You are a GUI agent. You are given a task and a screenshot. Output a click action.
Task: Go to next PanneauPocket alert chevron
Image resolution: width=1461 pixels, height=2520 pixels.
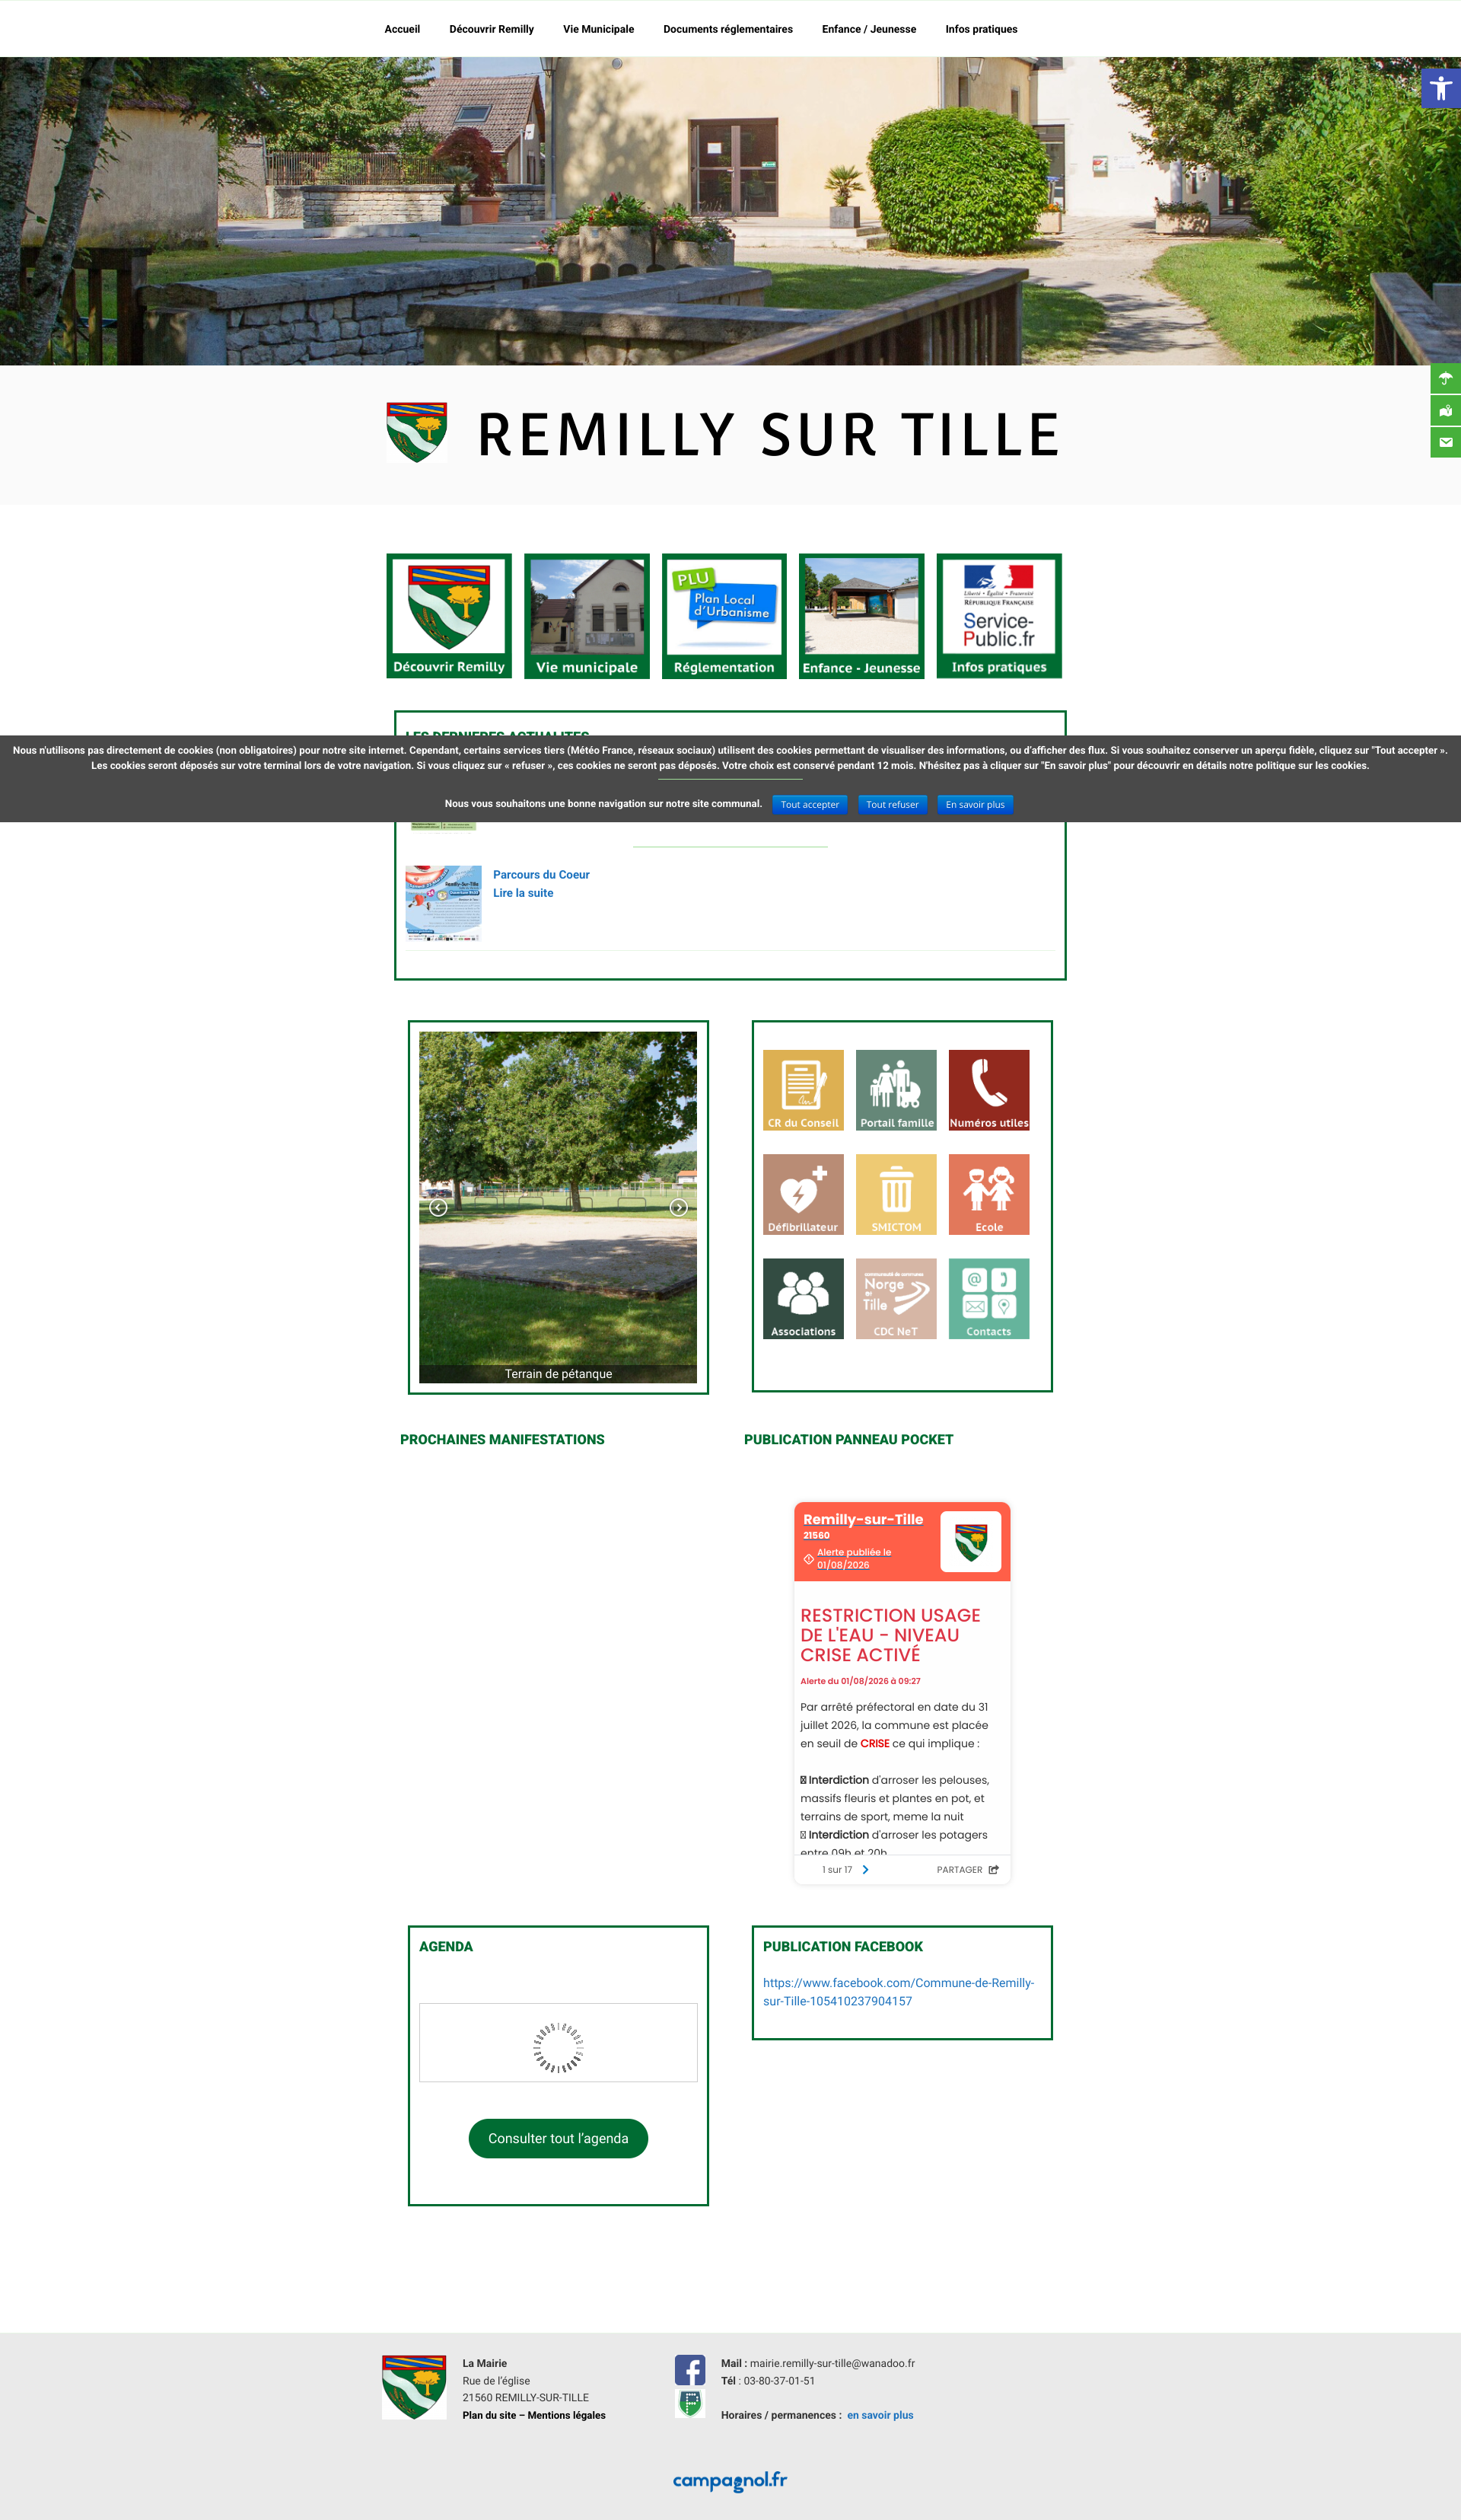pyautogui.click(x=865, y=1869)
